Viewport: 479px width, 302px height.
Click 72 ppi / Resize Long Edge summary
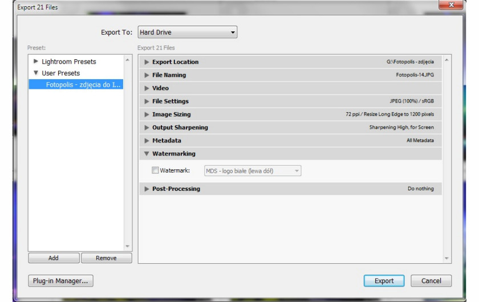pos(390,114)
